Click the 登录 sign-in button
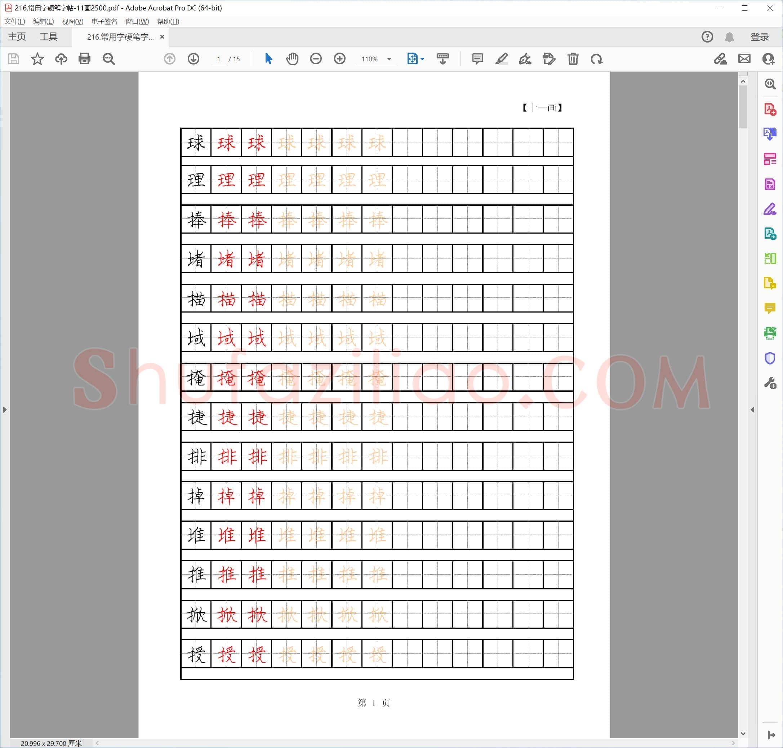This screenshot has height=748, width=783. 760,37
